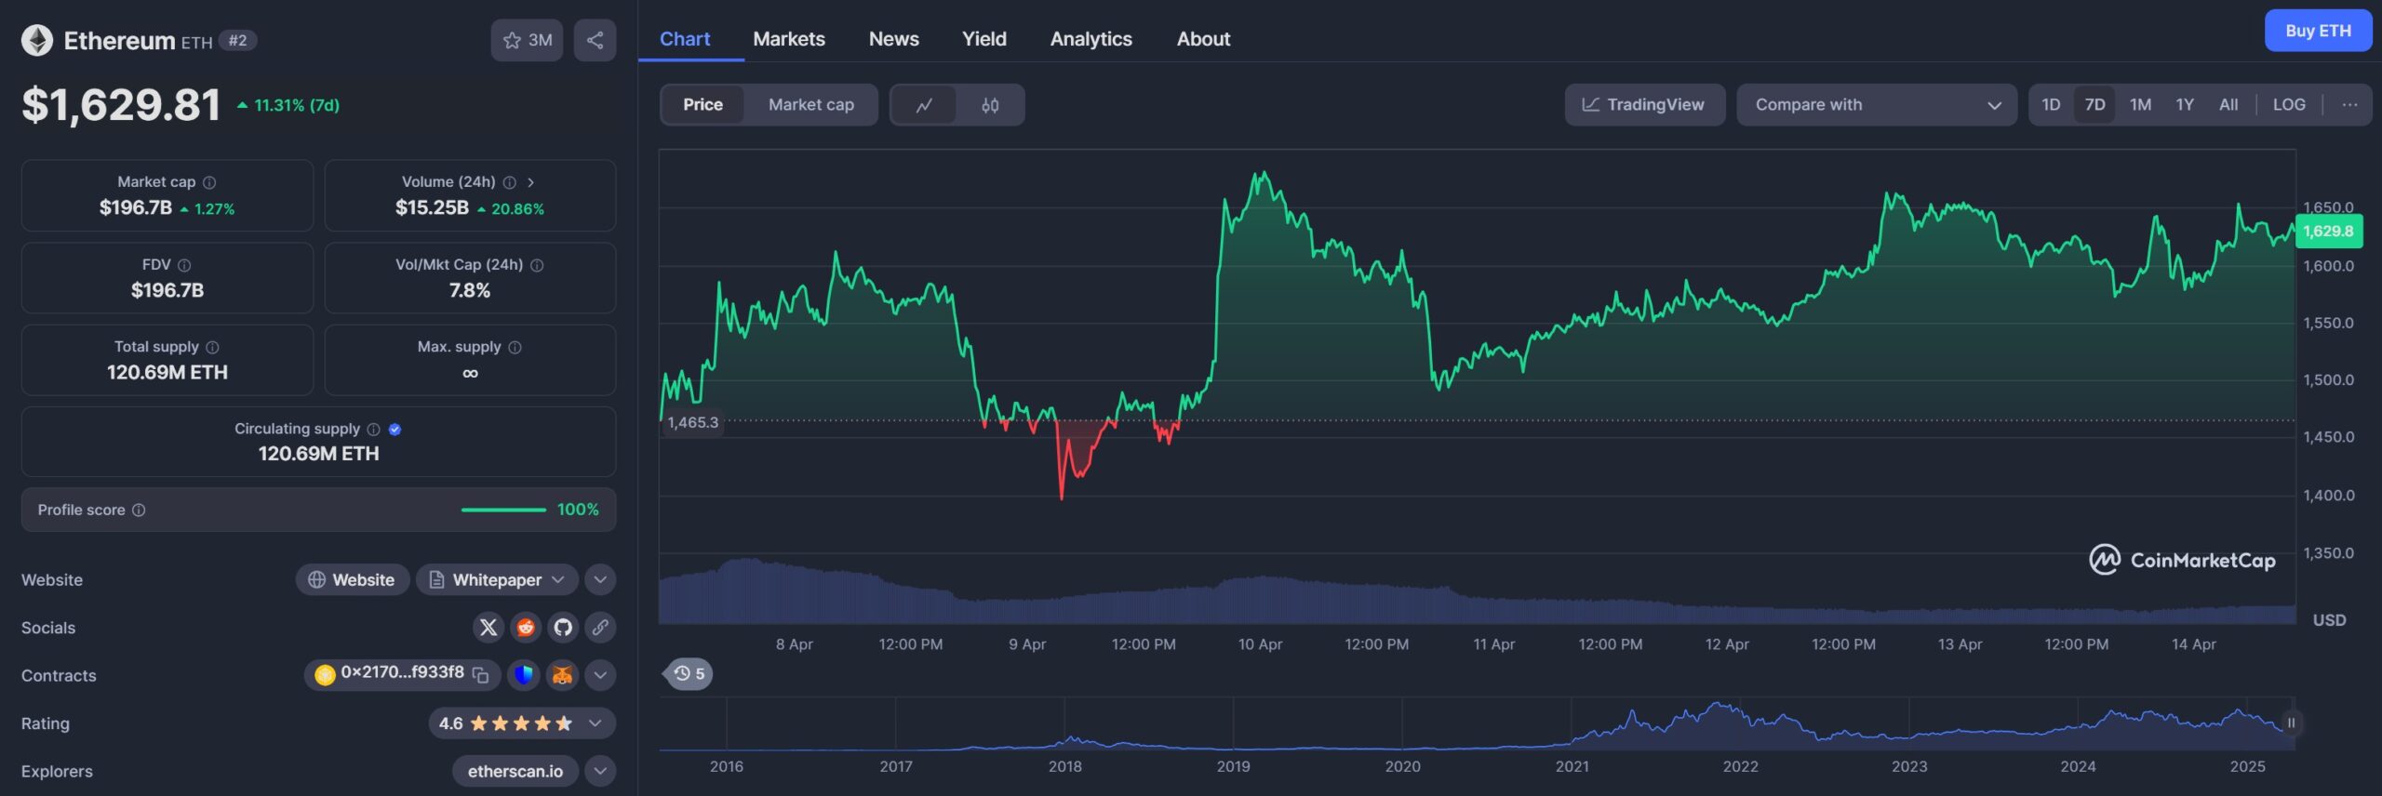Image resolution: width=2382 pixels, height=796 pixels.
Task: Click 2021 on the overview timeline
Action: click(1572, 766)
